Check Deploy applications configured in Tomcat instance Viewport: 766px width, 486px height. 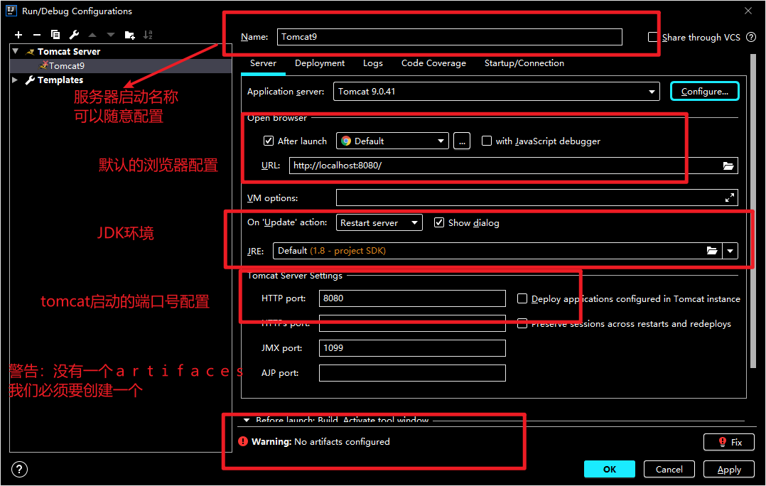pyautogui.click(x=522, y=298)
